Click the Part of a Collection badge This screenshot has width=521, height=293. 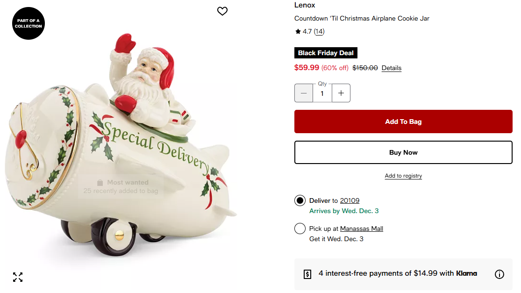(29, 23)
